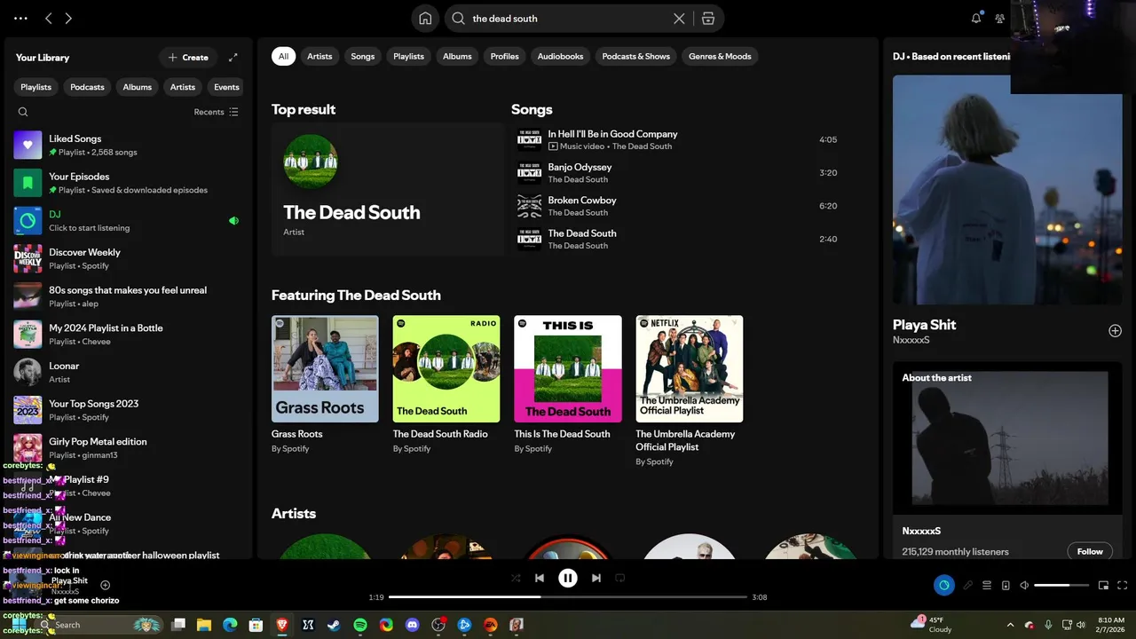
Task: Open the miniplayer
Action: point(1104,586)
